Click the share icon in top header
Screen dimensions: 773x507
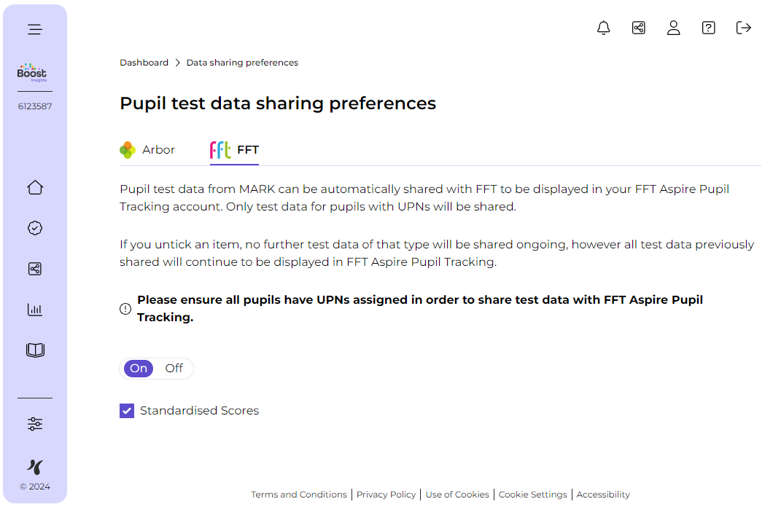click(638, 28)
